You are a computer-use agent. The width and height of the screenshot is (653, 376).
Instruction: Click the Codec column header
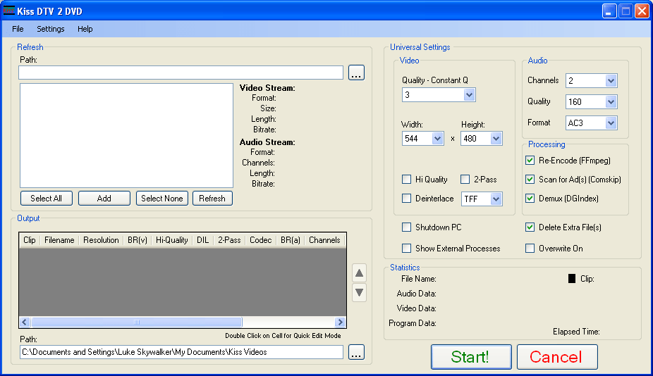click(260, 240)
